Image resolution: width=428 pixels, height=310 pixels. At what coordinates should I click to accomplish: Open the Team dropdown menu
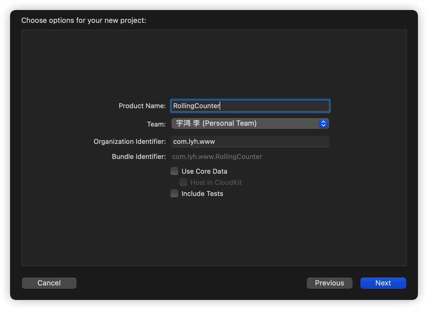(250, 123)
